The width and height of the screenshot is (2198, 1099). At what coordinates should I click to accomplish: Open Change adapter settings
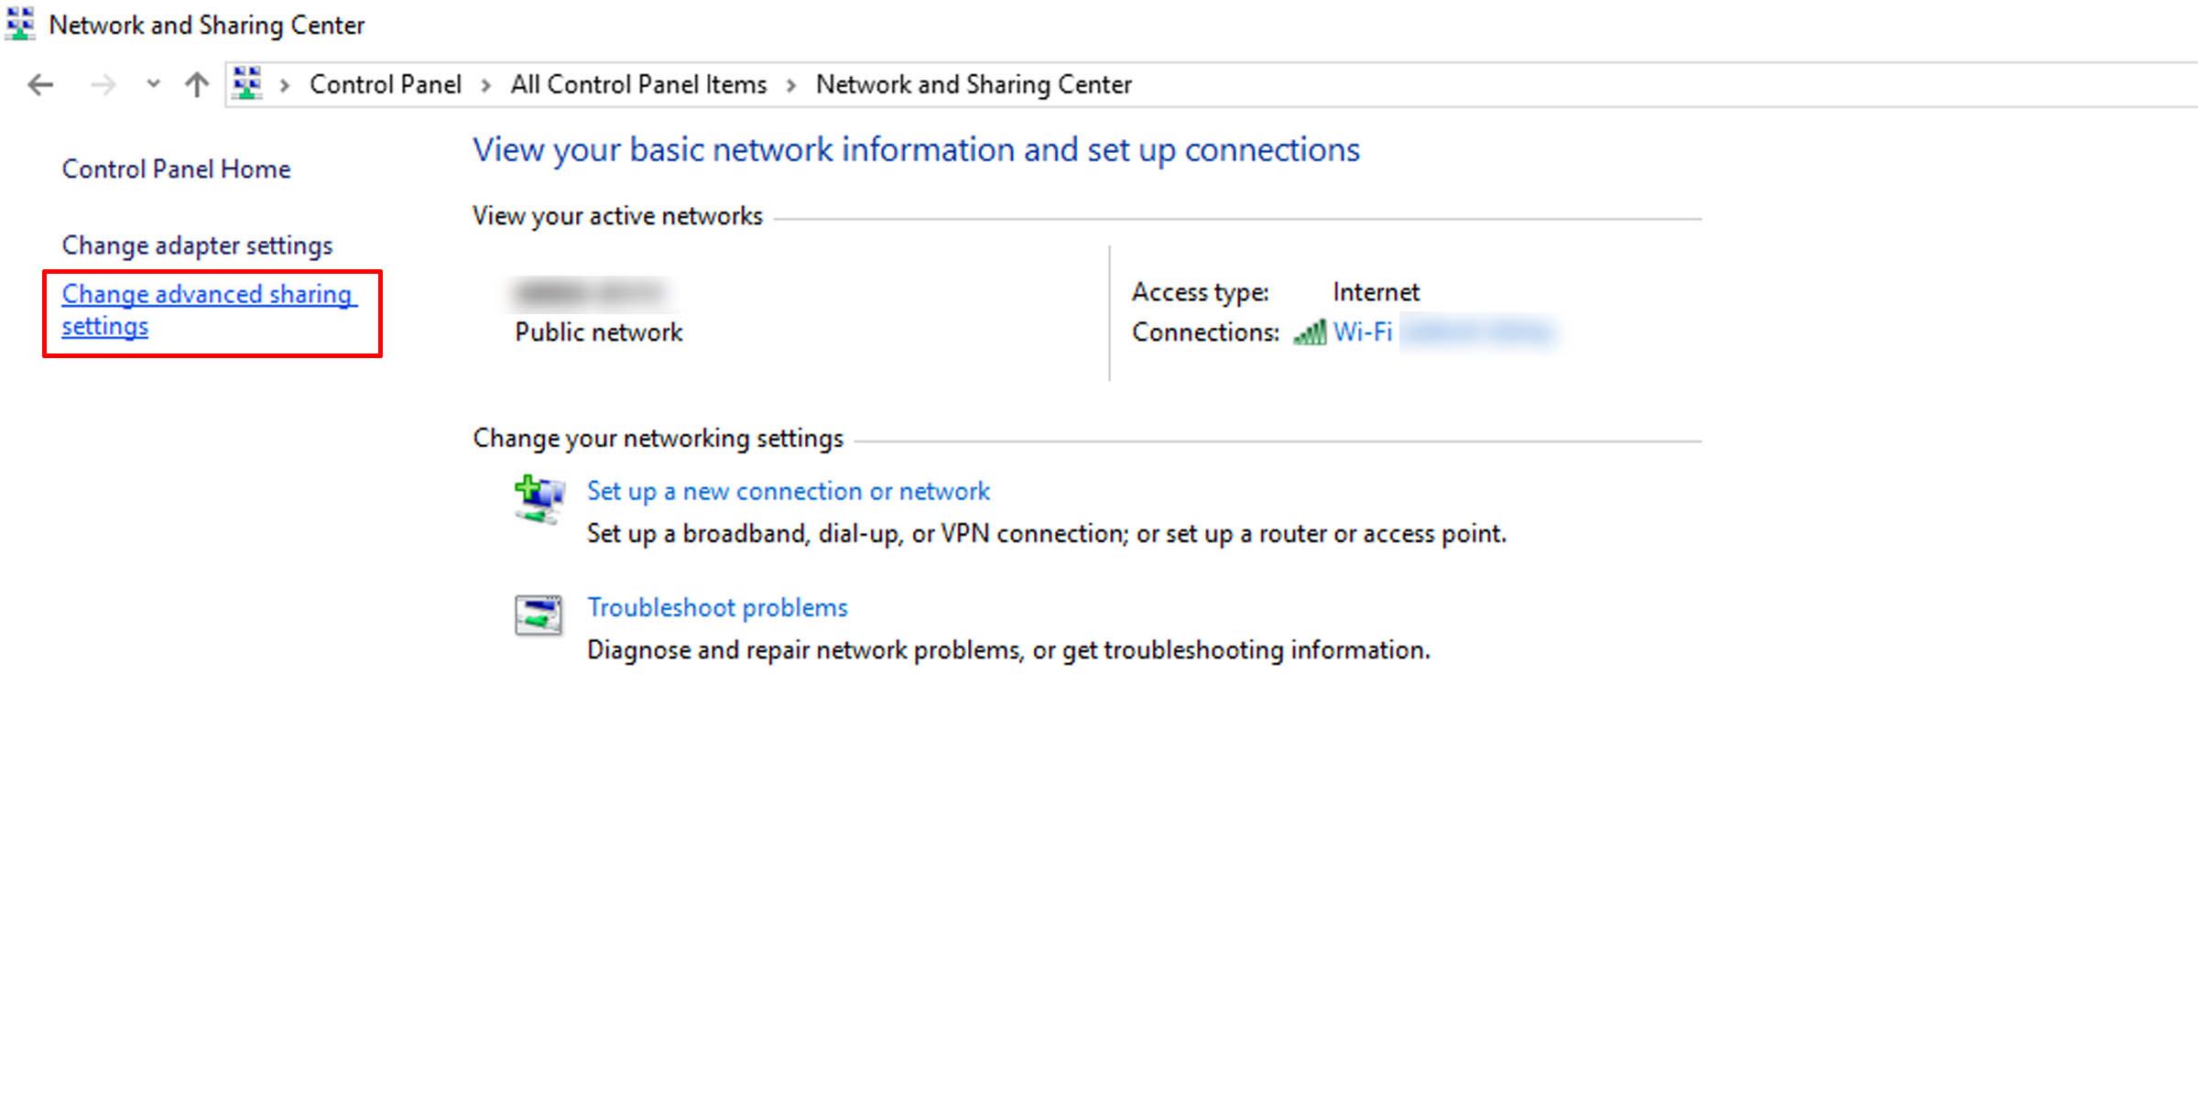tap(197, 245)
